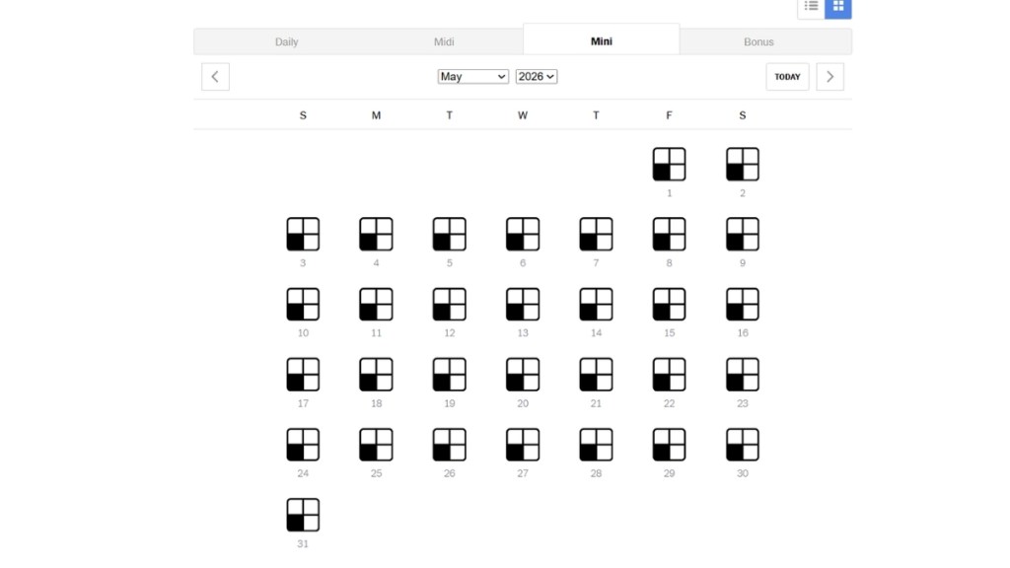Open the mini puzzle for May 5
This screenshot has width=1010, height=568.
pyautogui.click(x=449, y=235)
